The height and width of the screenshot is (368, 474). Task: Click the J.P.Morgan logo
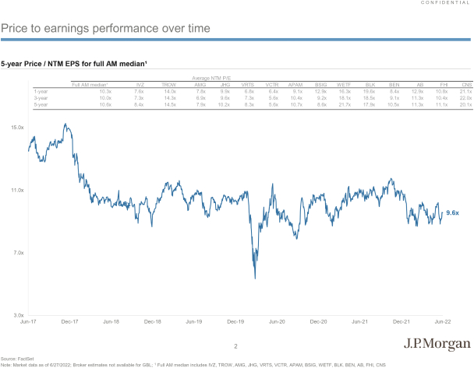(x=437, y=344)
